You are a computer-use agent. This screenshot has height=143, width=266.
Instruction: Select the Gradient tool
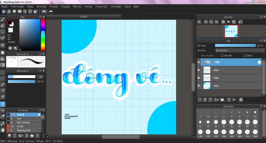(3, 65)
